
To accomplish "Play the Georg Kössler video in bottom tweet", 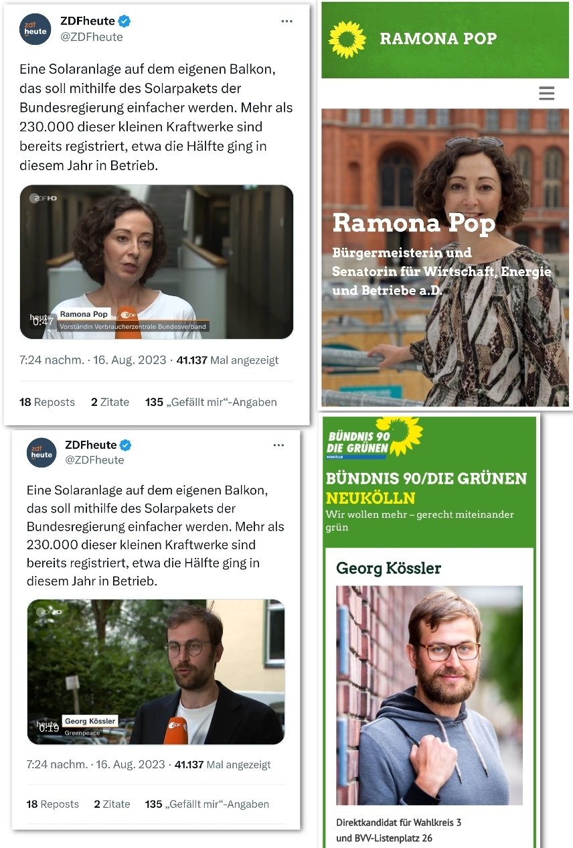I will click(x=156, y=672).
